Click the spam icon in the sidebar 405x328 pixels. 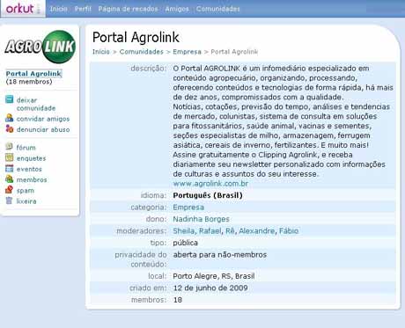coord(10,190)
